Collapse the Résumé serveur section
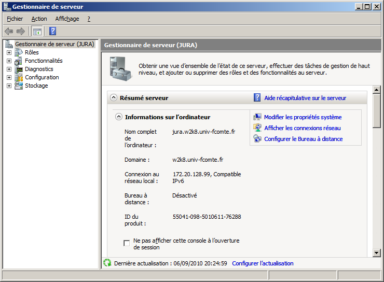This screenshot has width=384, height=282. [113, 97]
